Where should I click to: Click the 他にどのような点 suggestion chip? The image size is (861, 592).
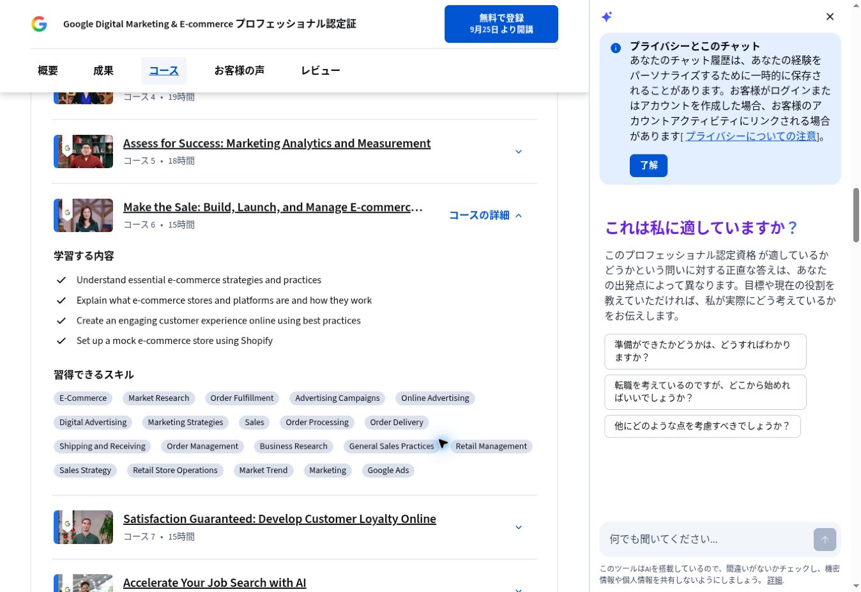[703, 426]
